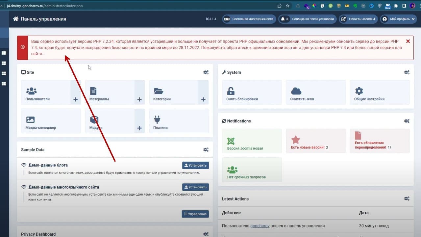
Task: Click the Действие column header
Action: [x=231, y=213]
